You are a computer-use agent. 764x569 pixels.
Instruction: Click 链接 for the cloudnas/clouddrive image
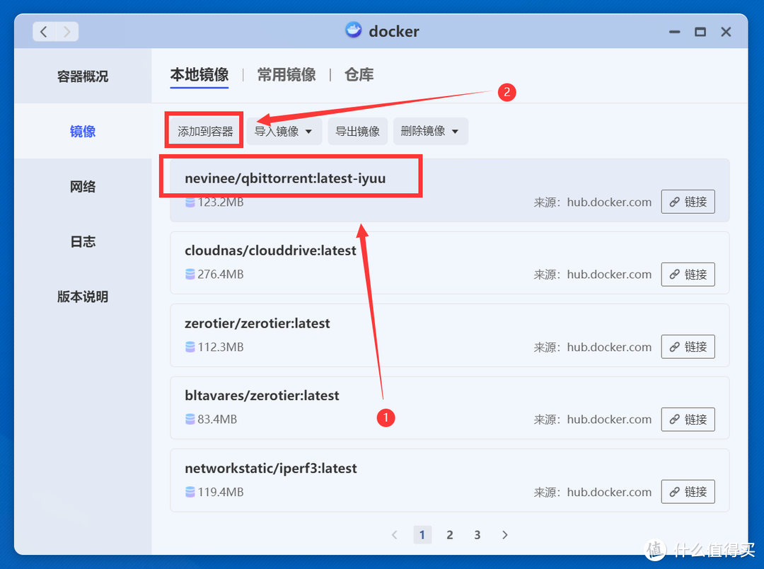(x=688, y=274)
